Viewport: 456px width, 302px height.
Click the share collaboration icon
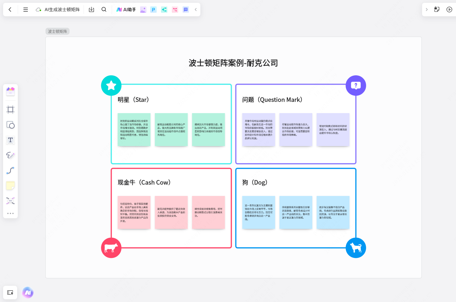[x=437, y=10]
